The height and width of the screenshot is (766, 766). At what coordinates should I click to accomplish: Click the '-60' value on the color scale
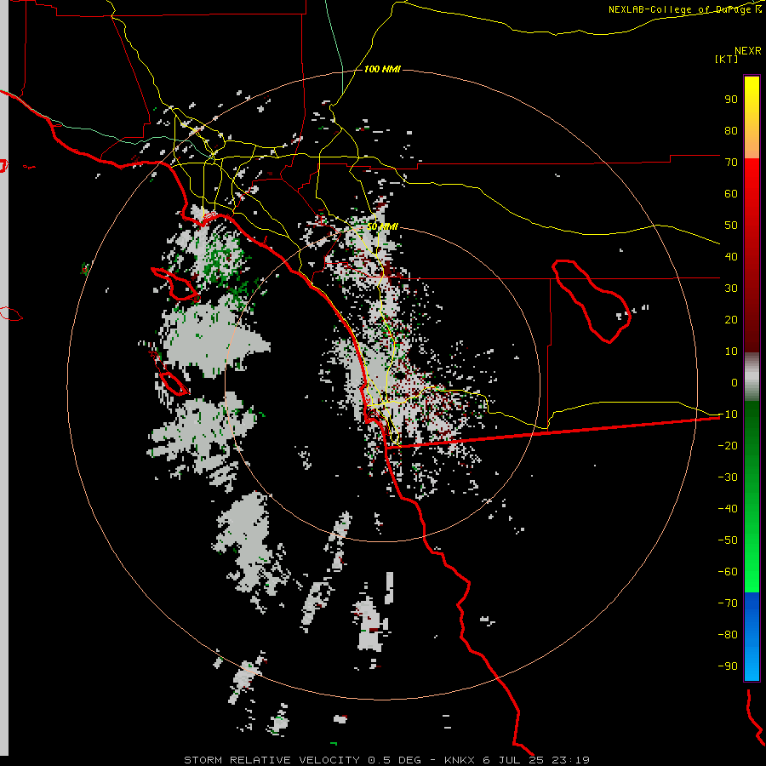728,572
